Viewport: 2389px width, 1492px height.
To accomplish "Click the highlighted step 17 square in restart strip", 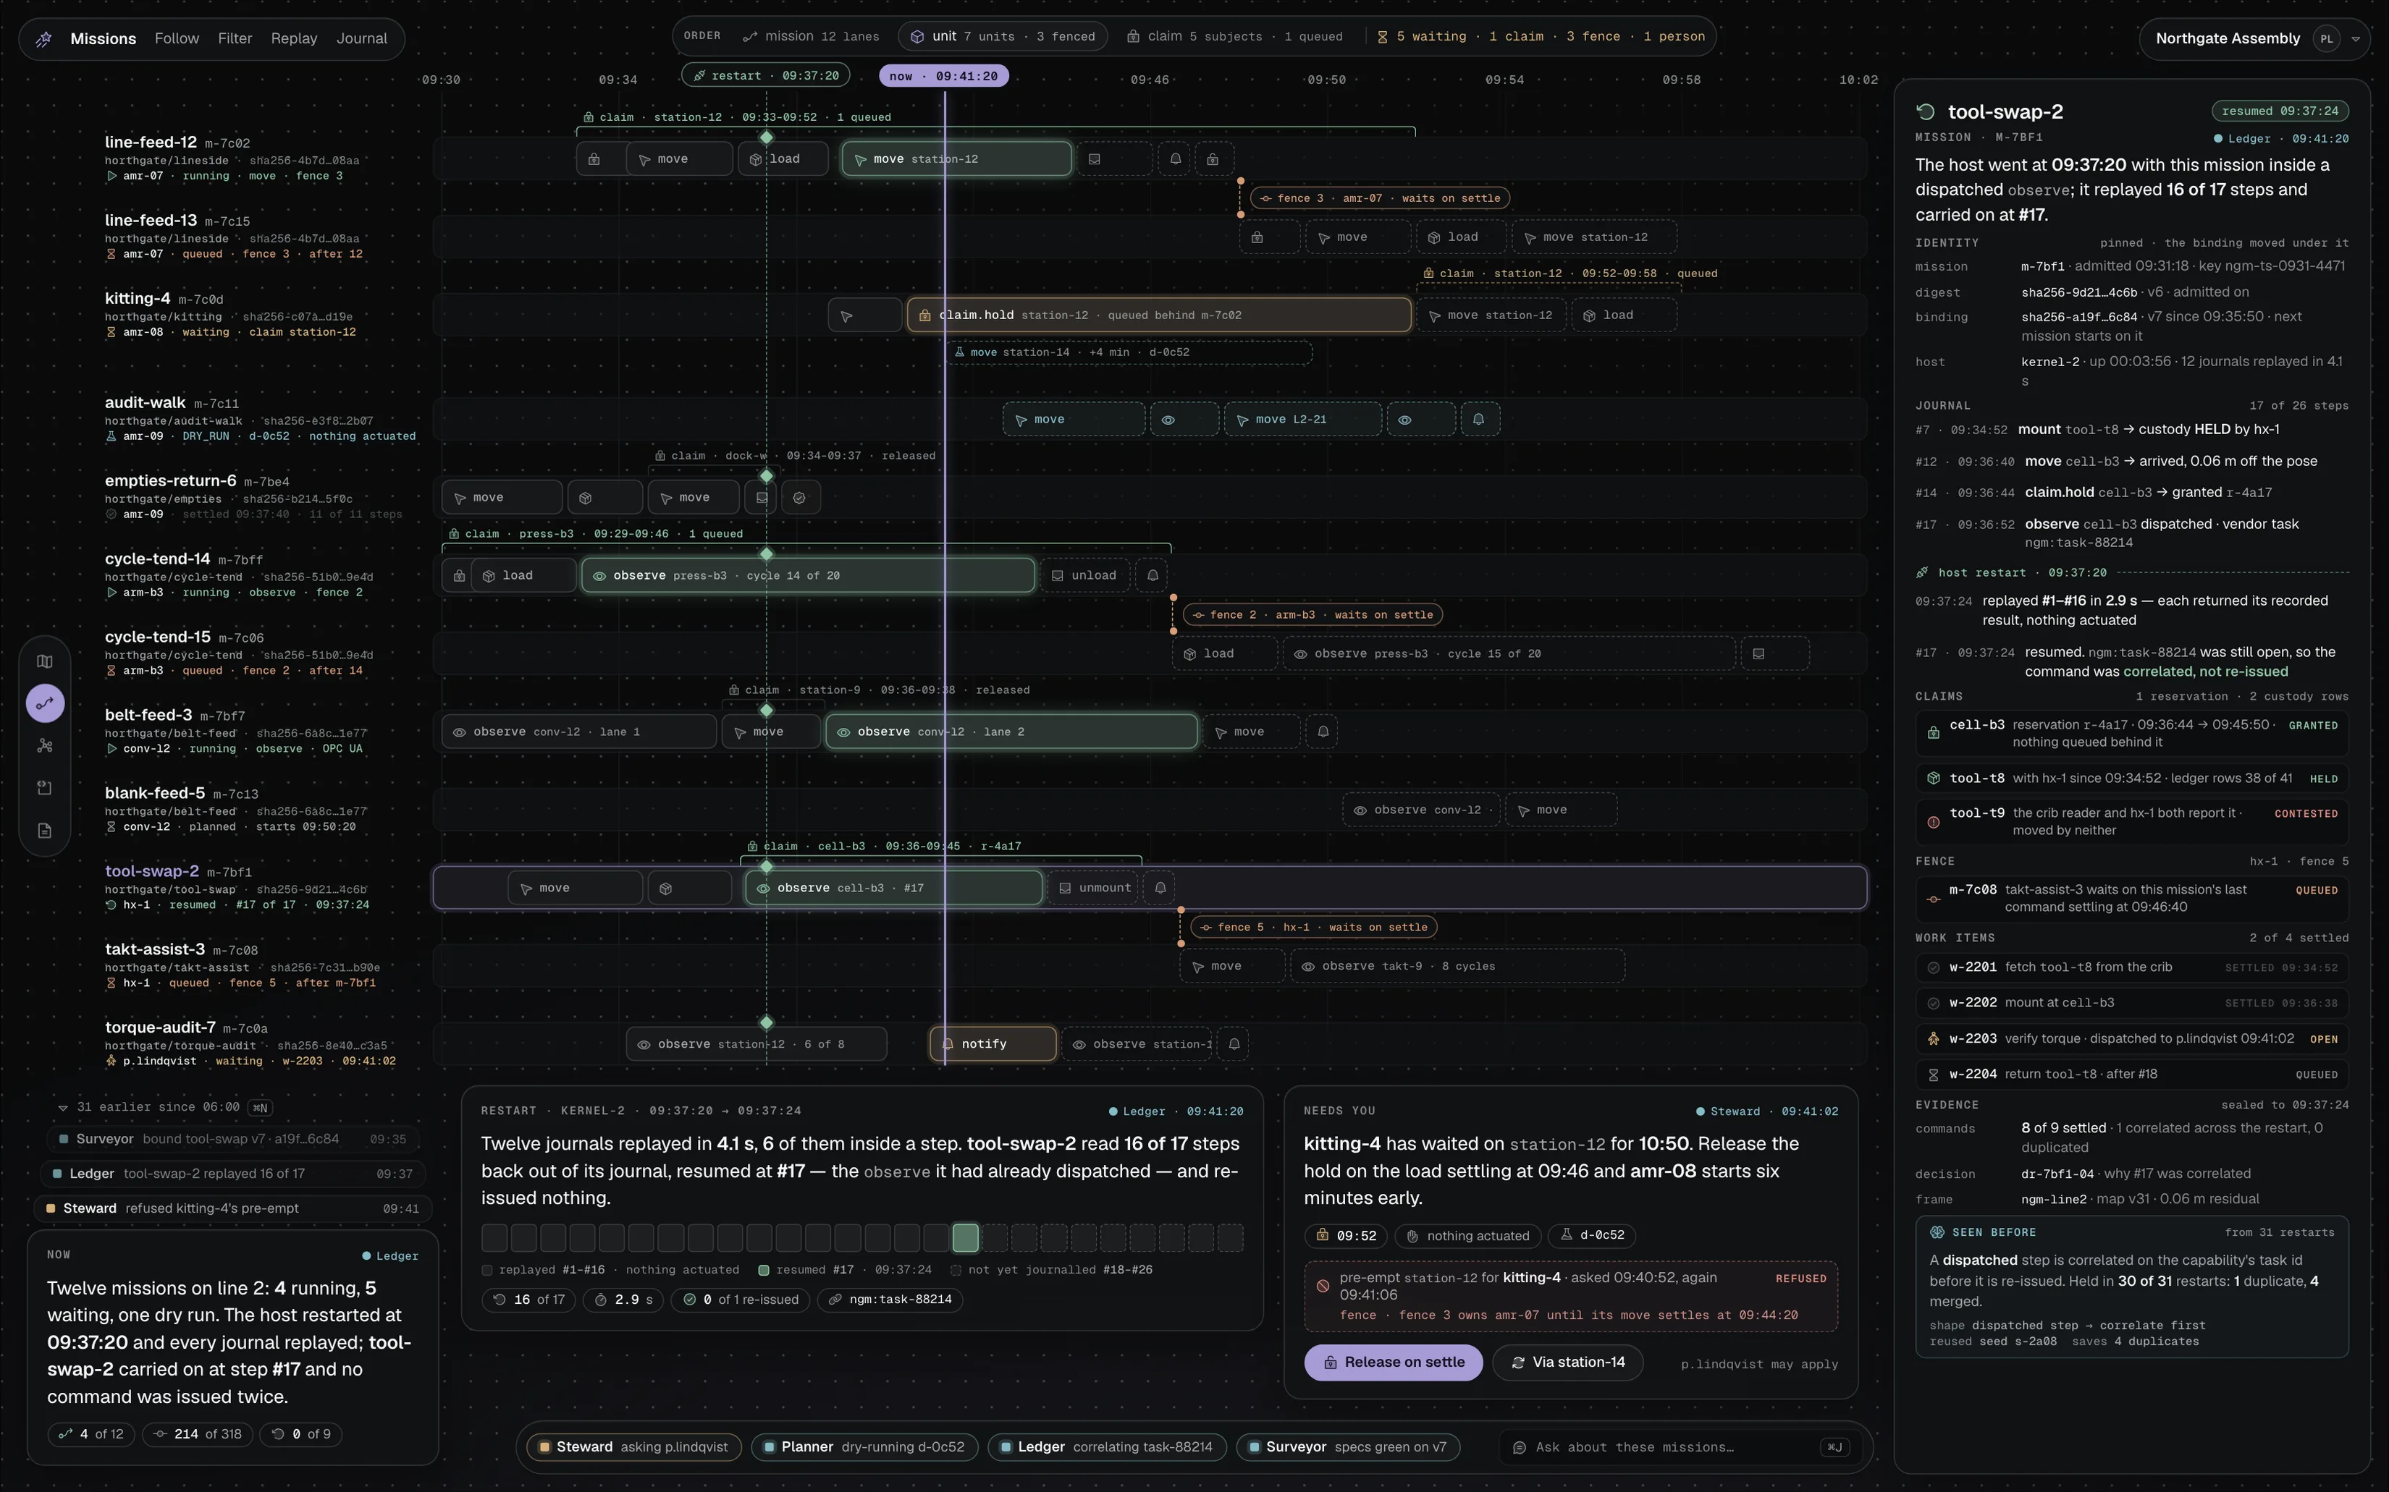I will point(966,1237).
